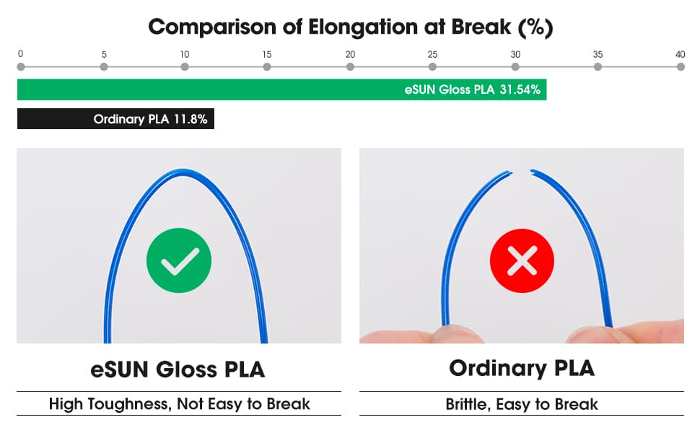Image resolution: width=700 pixels, height=433 pixels.
Task: Select the scale dot labeled 20
Action: click(351, 67)
